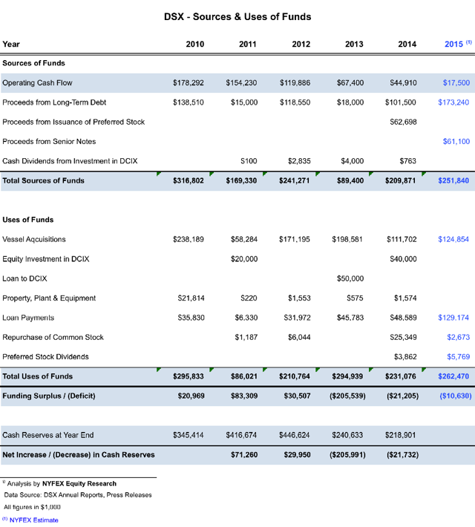This screenshot has width=475, height=527.
Task: Select the $446,624 cash reserves cell
Action: pyautogui.click(x=294, y=435)
